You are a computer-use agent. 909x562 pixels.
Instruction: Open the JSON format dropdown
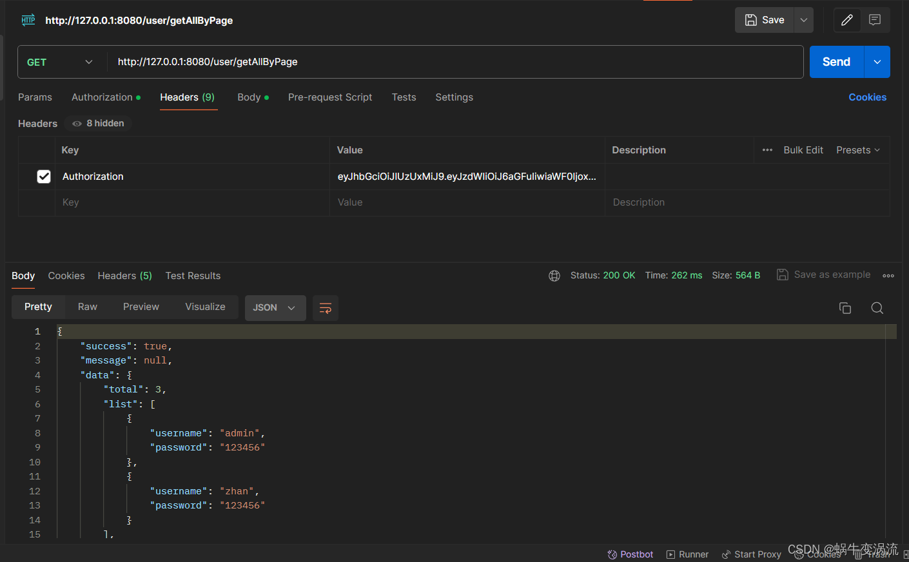click(x=275, y=307)
